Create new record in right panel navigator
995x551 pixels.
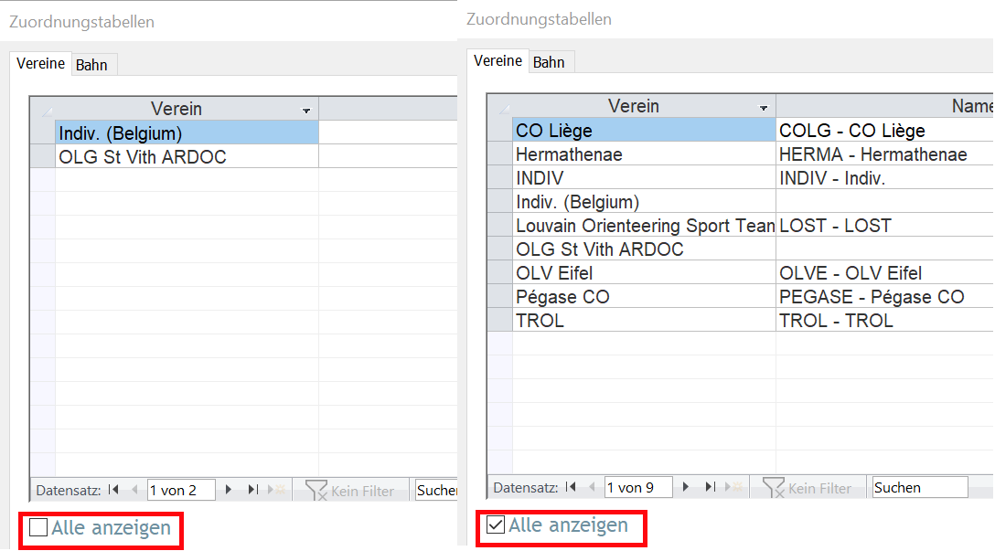tap(733, 487)
